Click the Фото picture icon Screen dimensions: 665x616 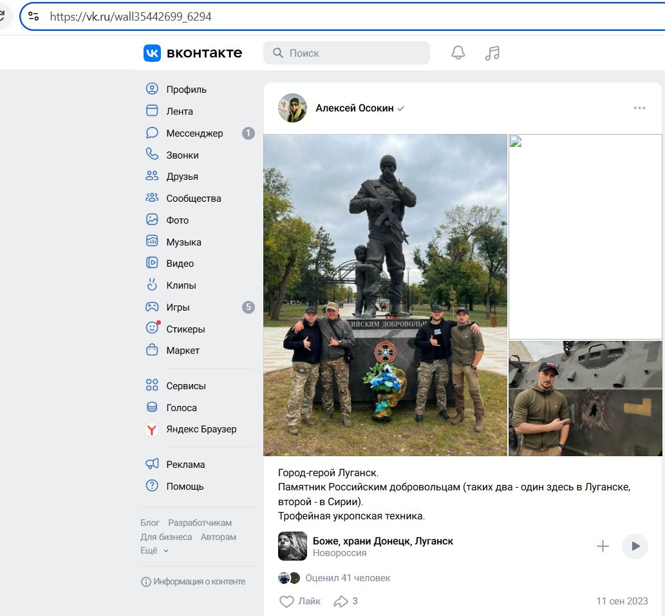pos(152,220)
